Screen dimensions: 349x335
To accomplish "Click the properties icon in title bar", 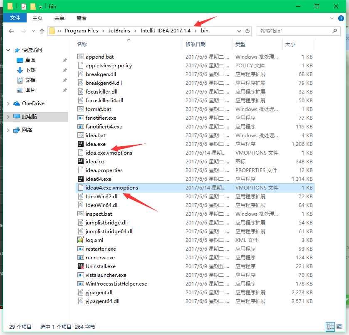I will [24, 7].
